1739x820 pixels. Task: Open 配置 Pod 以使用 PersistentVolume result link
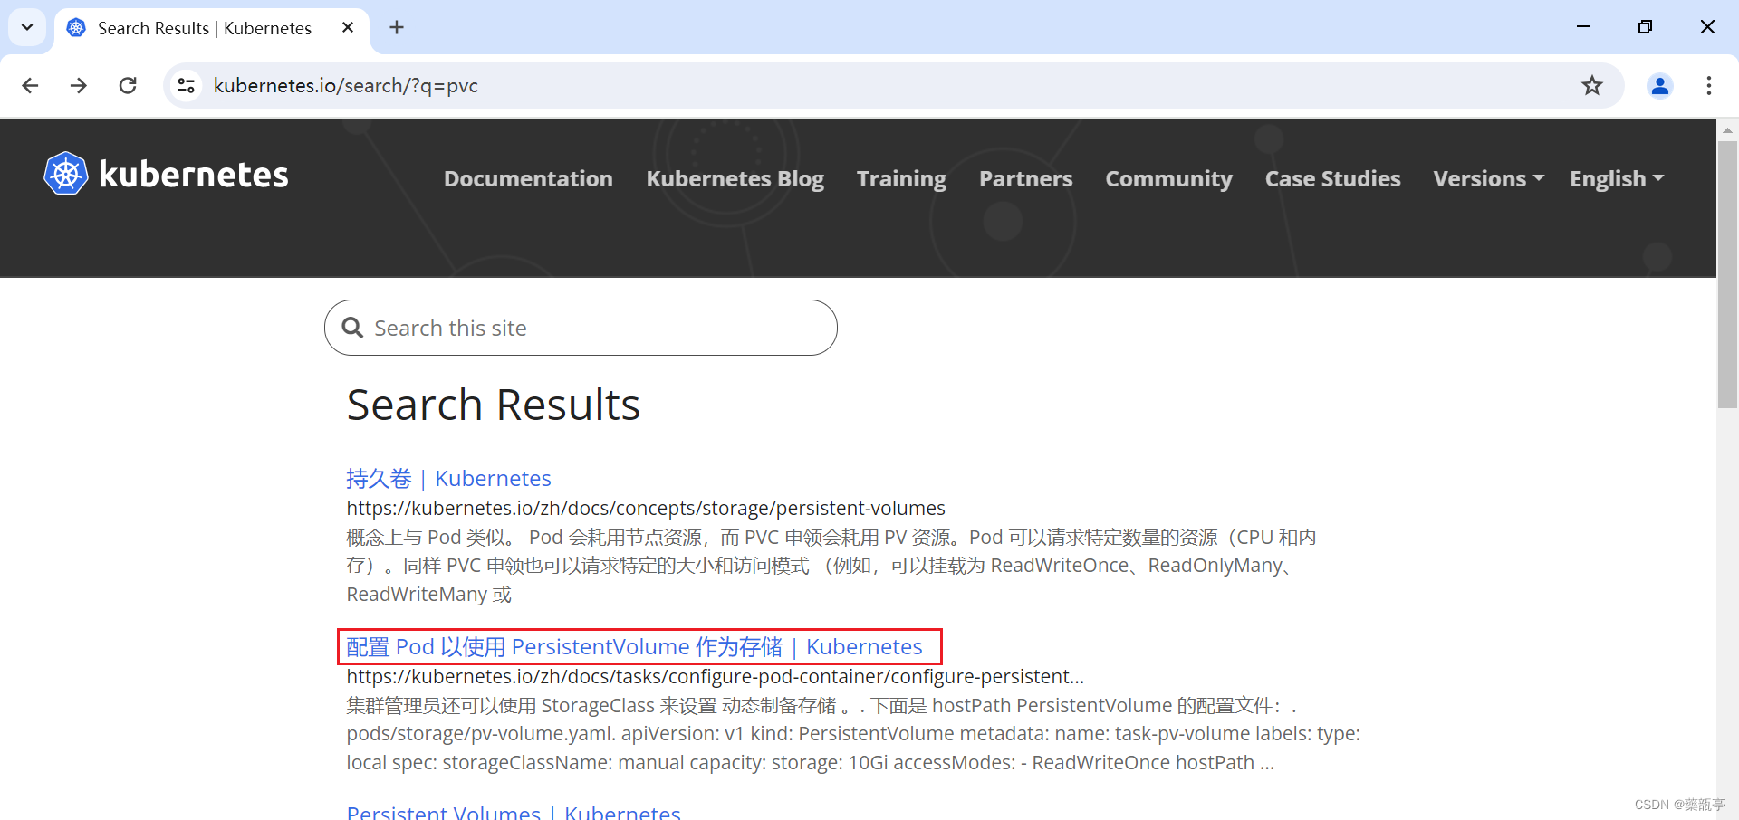pos(634,646)
